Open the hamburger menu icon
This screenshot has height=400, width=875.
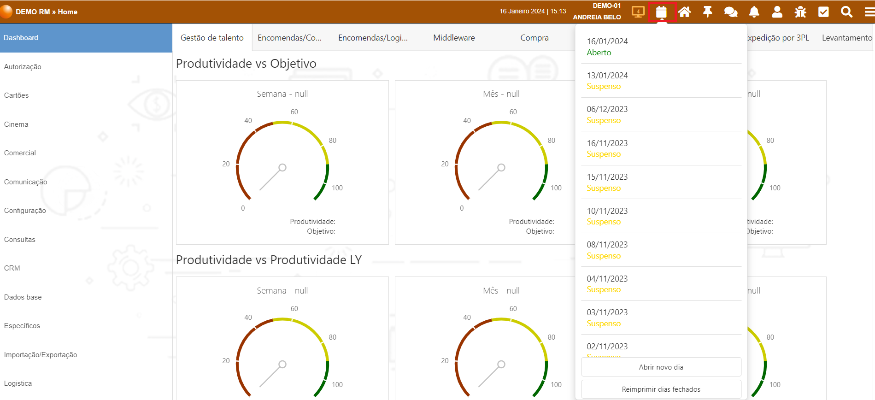pos(869,12)
